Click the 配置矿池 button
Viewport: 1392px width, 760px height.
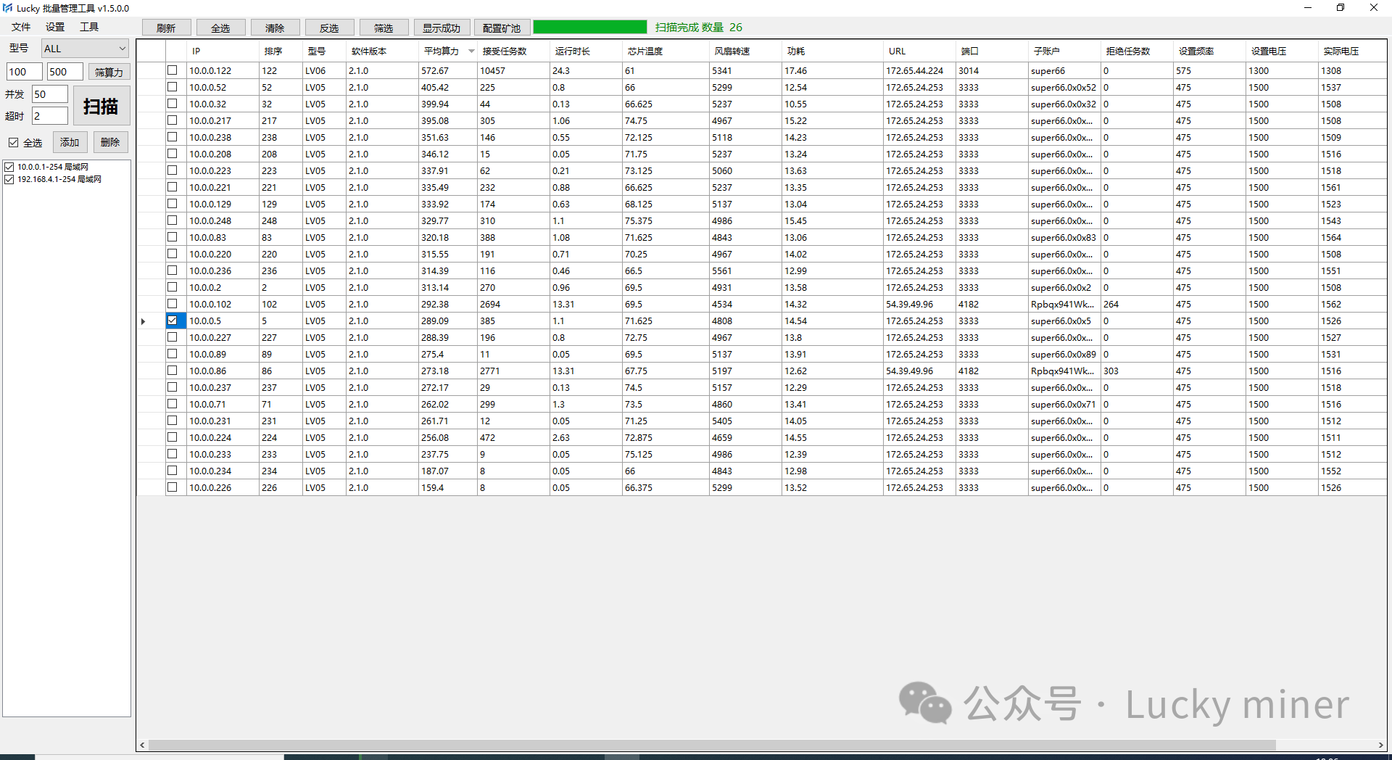502,28
